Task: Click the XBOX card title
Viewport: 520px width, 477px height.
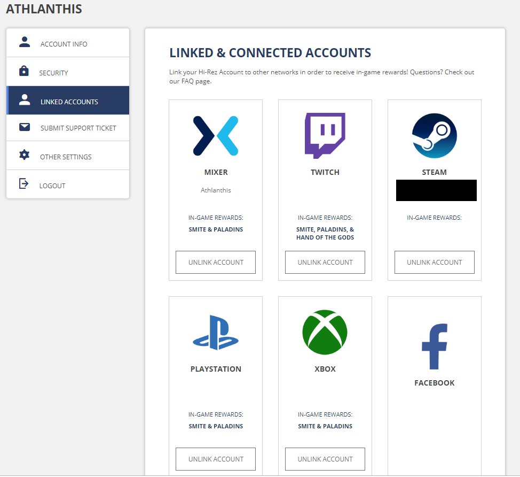Action: point(325,368)
